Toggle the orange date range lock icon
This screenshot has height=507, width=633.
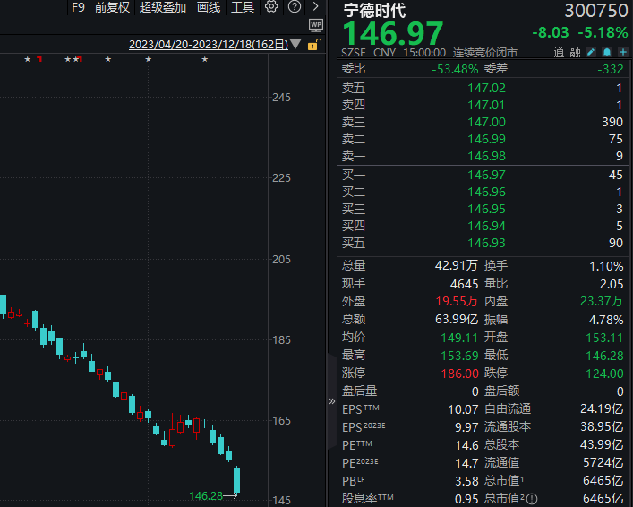[x=314, y=44]
